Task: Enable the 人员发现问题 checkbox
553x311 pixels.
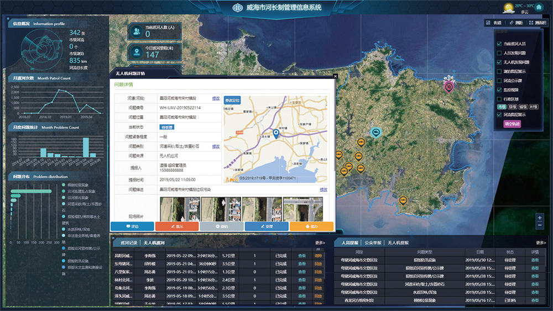Action: coord(500,53)
